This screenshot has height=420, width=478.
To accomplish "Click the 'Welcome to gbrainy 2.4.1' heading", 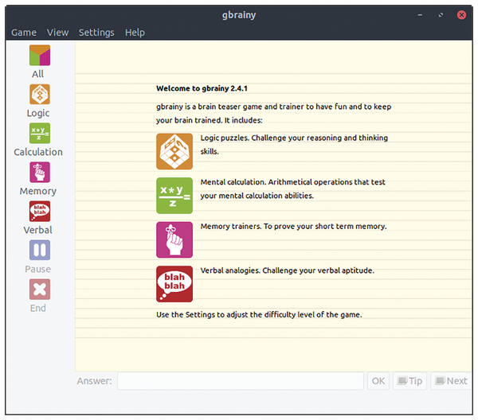I will (x=202, y=88).
